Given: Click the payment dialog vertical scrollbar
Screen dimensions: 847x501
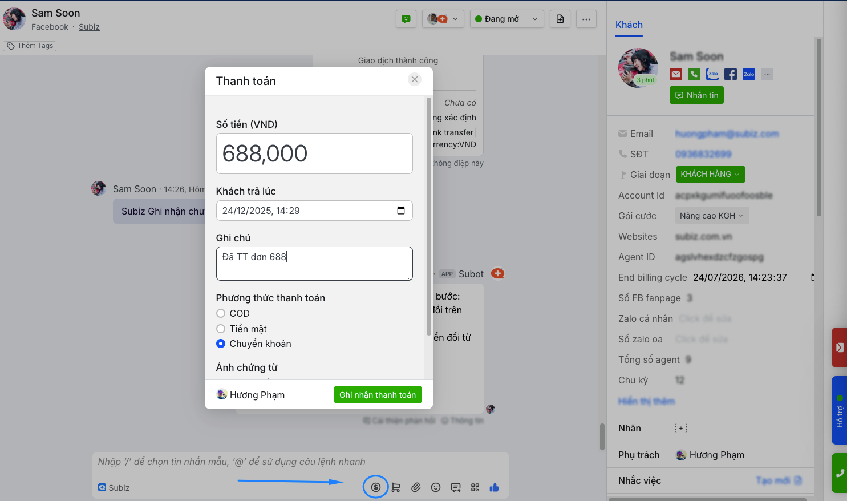Looking at the screenshot, I should click(x=429, y=217).
